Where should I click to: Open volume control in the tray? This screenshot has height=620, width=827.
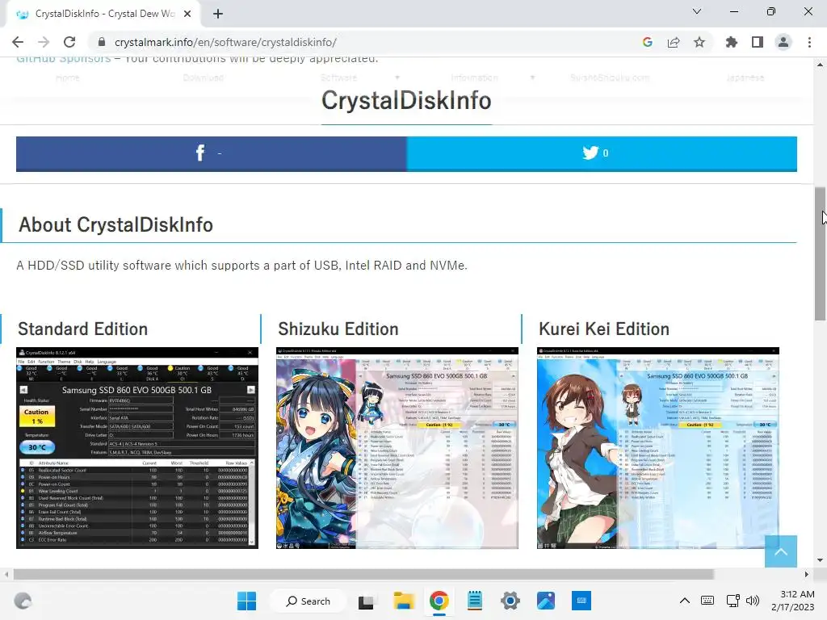tap(753, 601)
